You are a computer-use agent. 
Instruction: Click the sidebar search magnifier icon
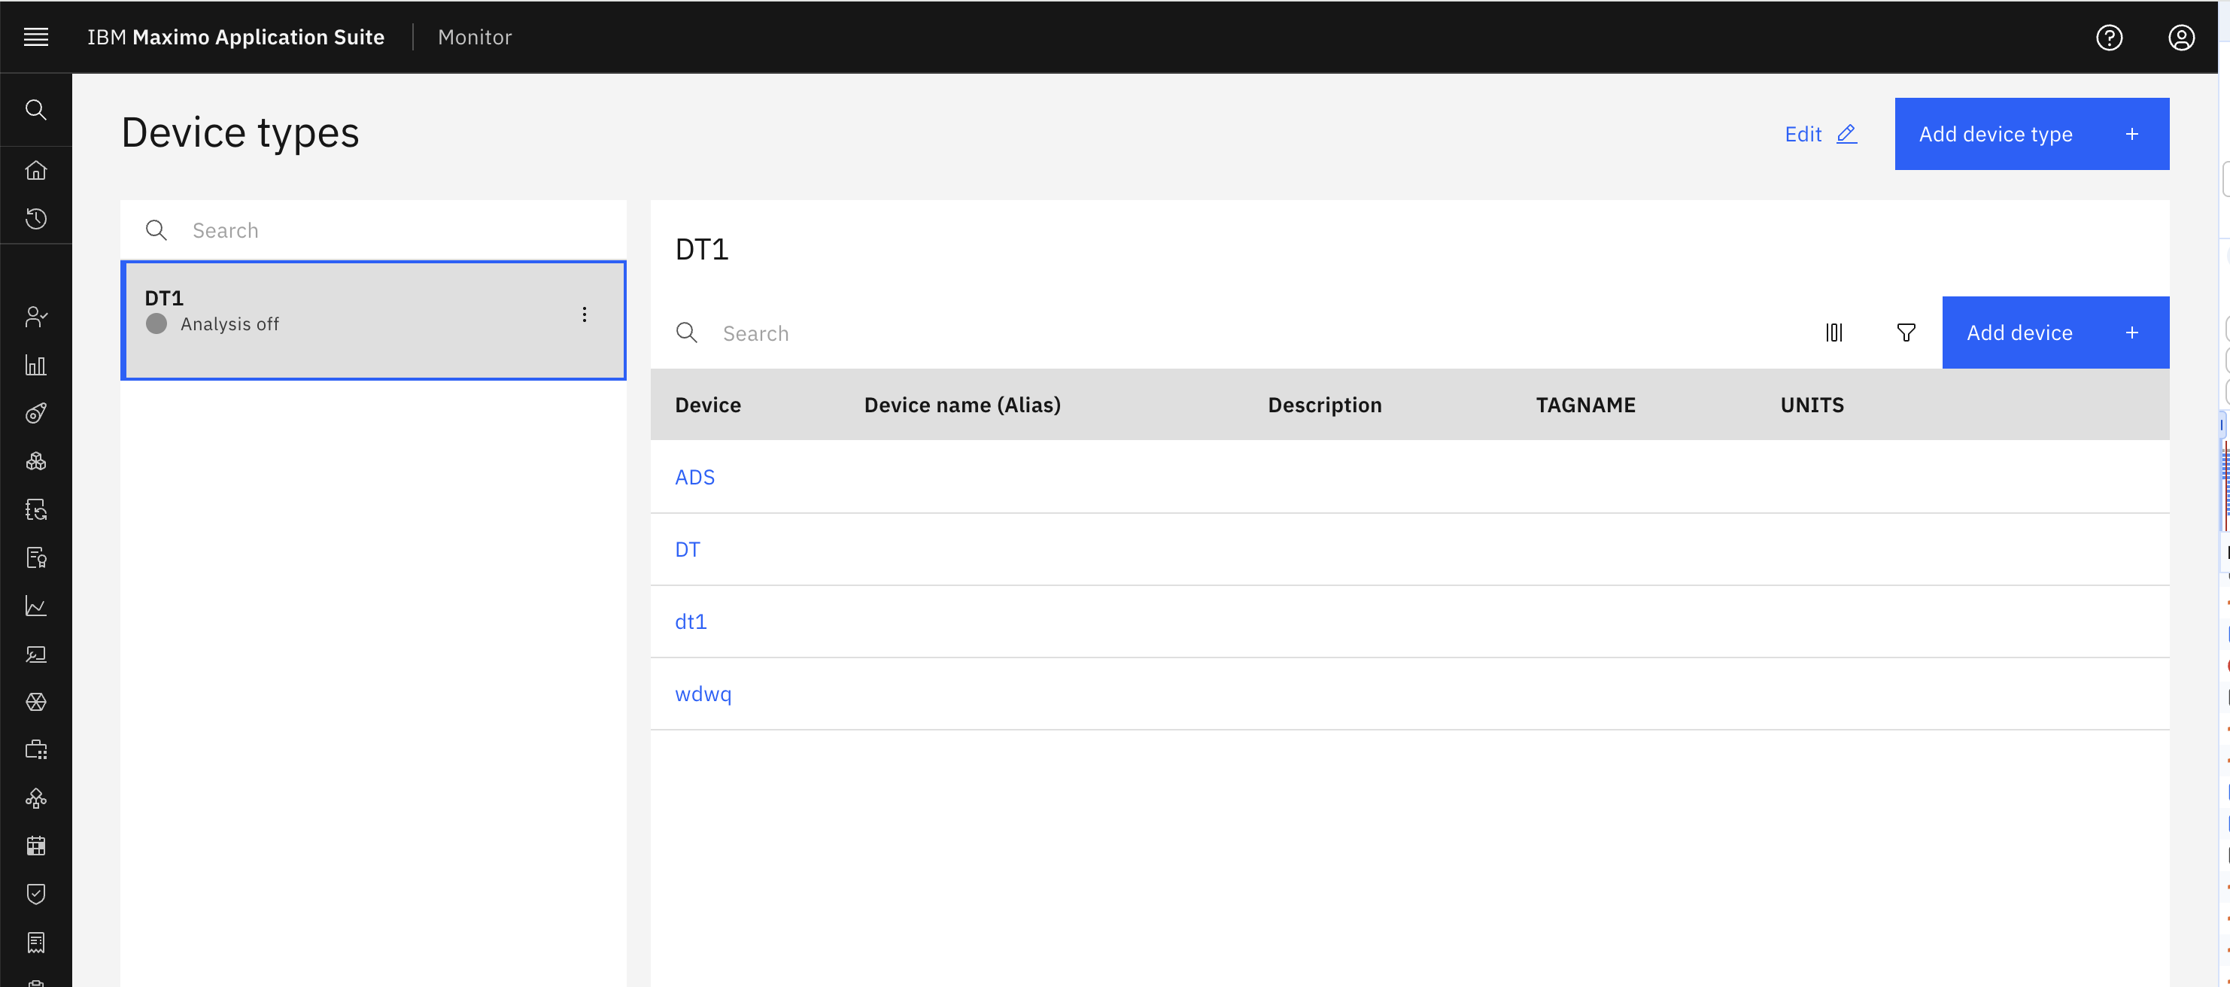click(x=35, y=110)
